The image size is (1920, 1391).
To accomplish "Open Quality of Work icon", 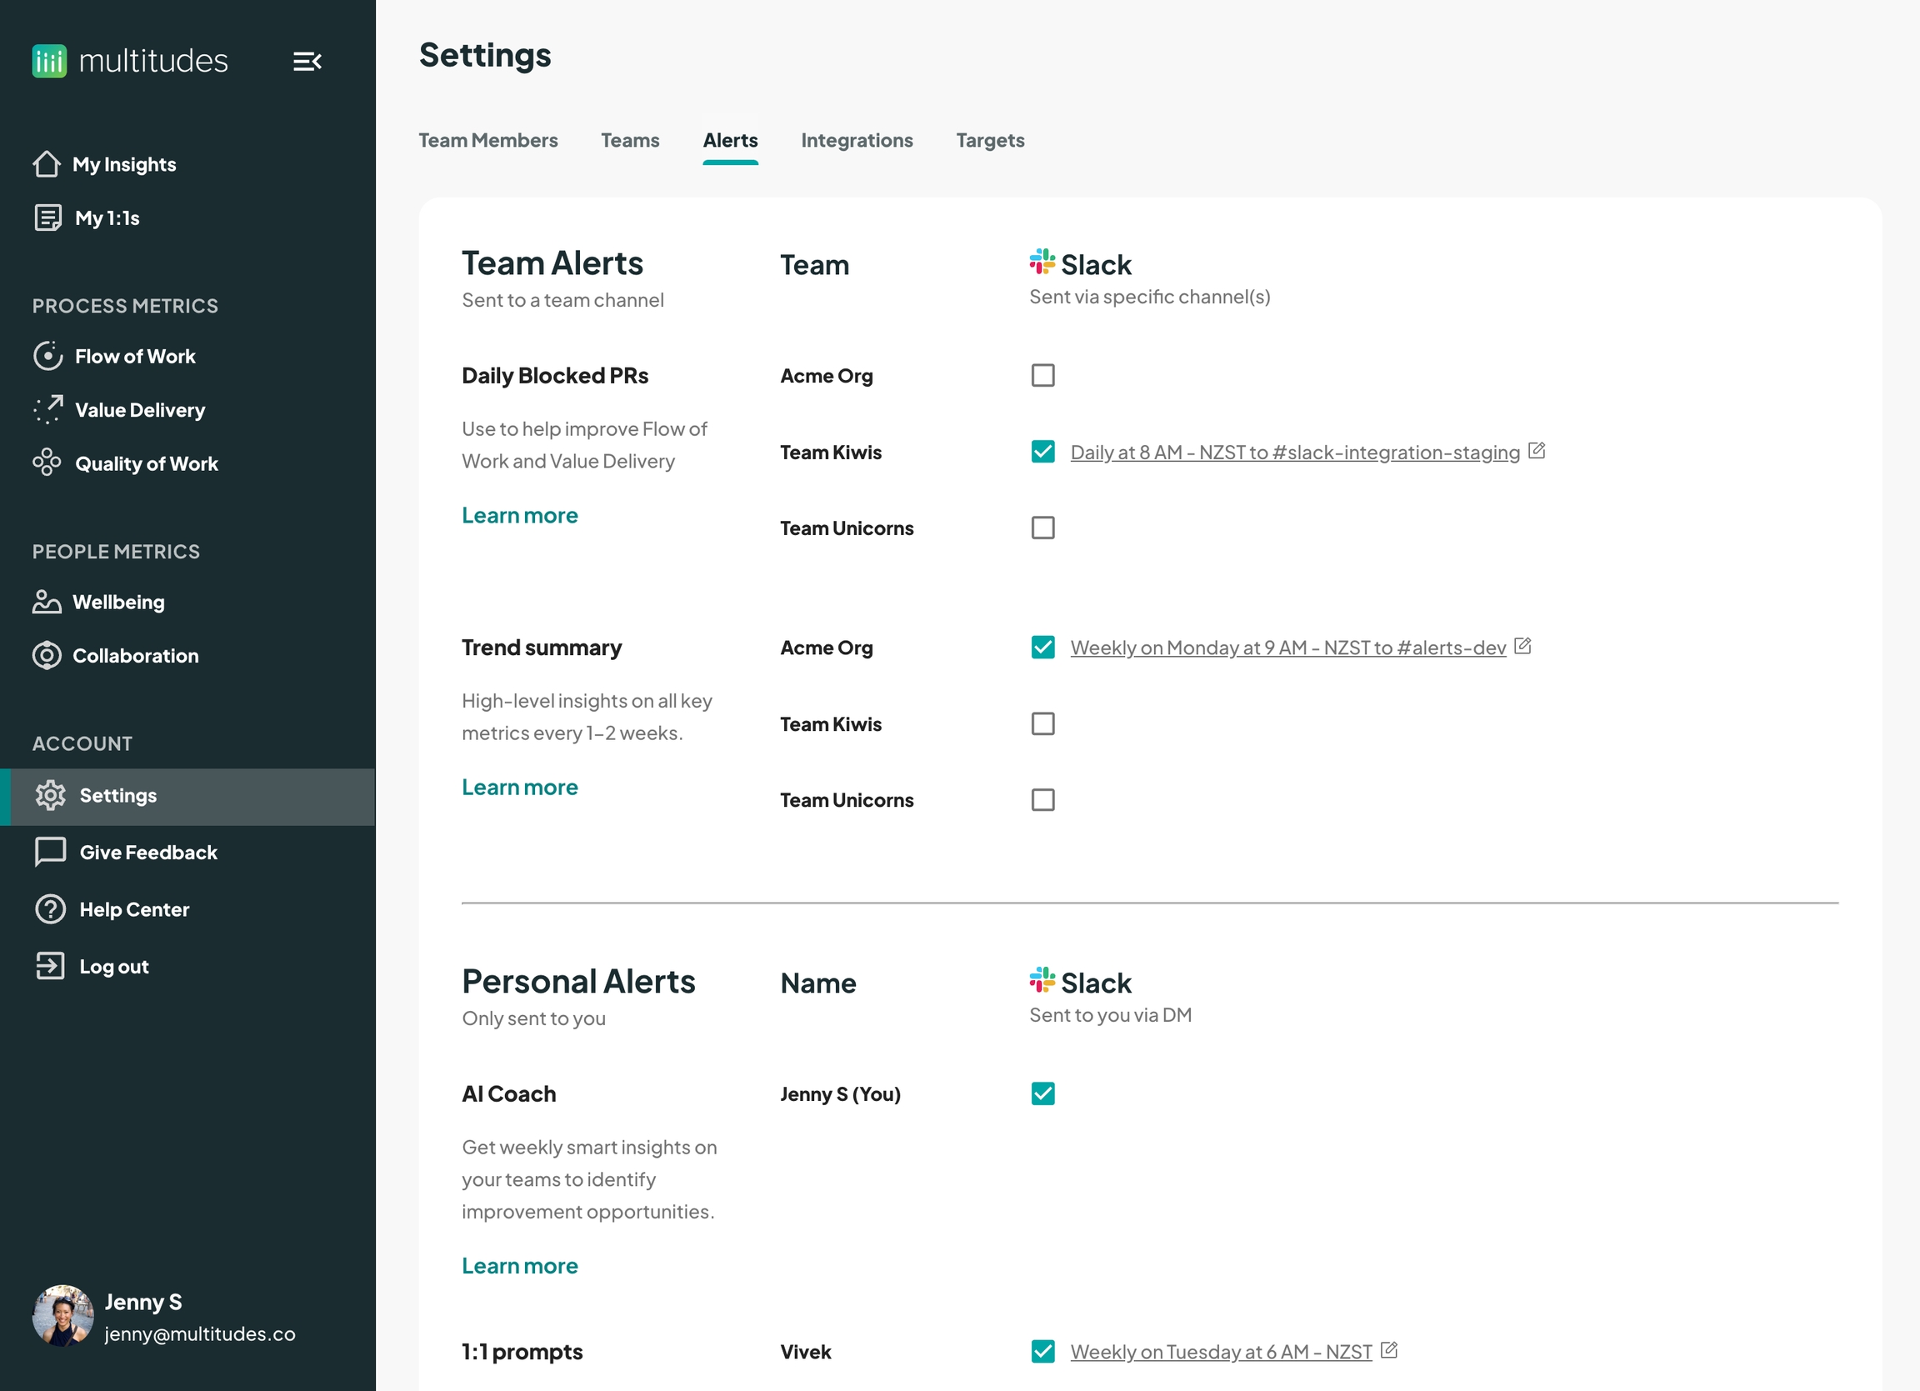I will point(47,463).
